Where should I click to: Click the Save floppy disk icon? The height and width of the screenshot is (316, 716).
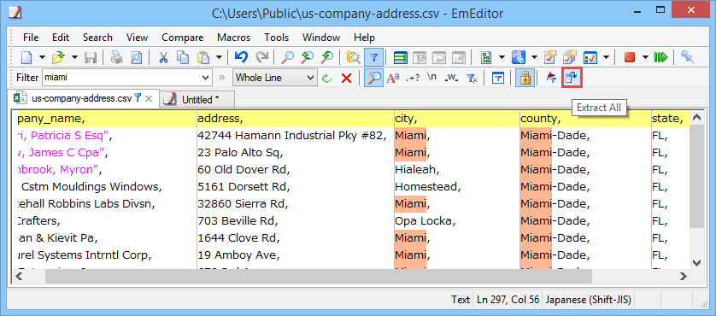(90, 57)
